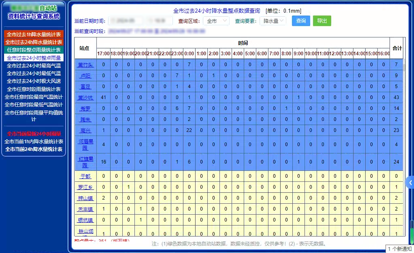Open the 于都 station link

tap(85, 176)
